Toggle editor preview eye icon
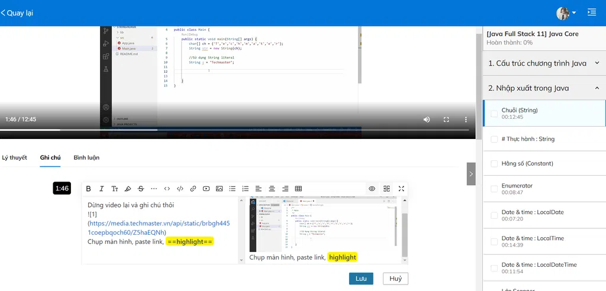Viewport: 606px width, 291px height. pyautogui.click(x=372, y=189)
